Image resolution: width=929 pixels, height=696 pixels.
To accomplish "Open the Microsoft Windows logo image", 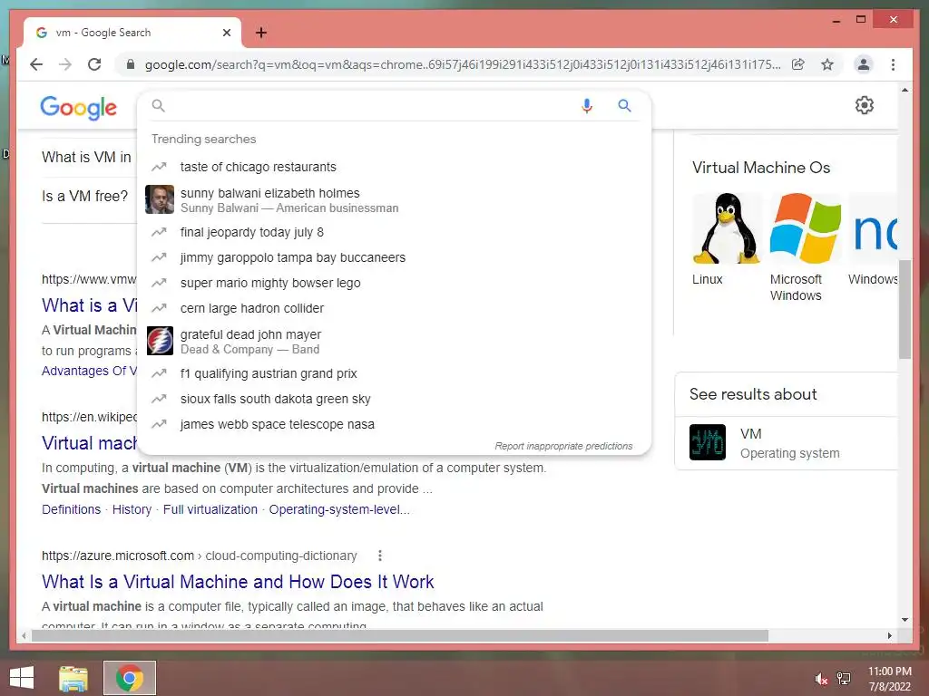I will [x=805, y=228].
